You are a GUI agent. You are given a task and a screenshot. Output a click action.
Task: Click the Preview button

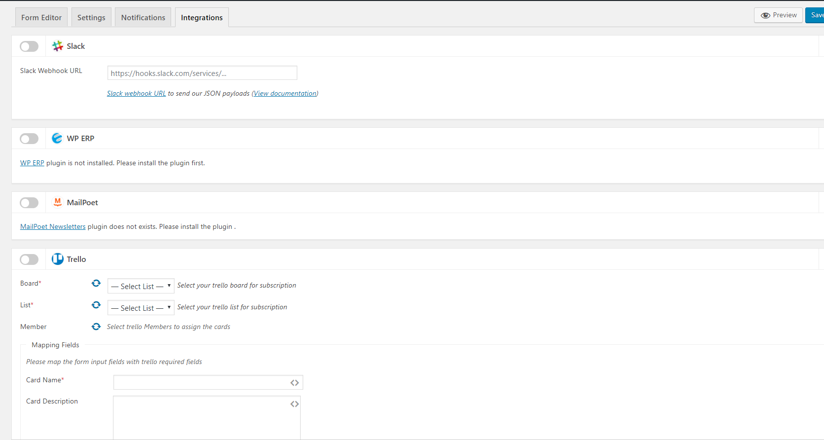coord(778,15)
